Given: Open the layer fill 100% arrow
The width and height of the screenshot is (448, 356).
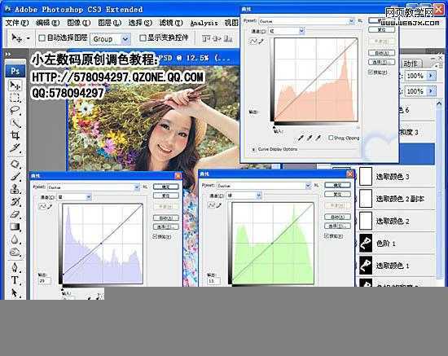Looking at the screenshot, I should (431, 91).
